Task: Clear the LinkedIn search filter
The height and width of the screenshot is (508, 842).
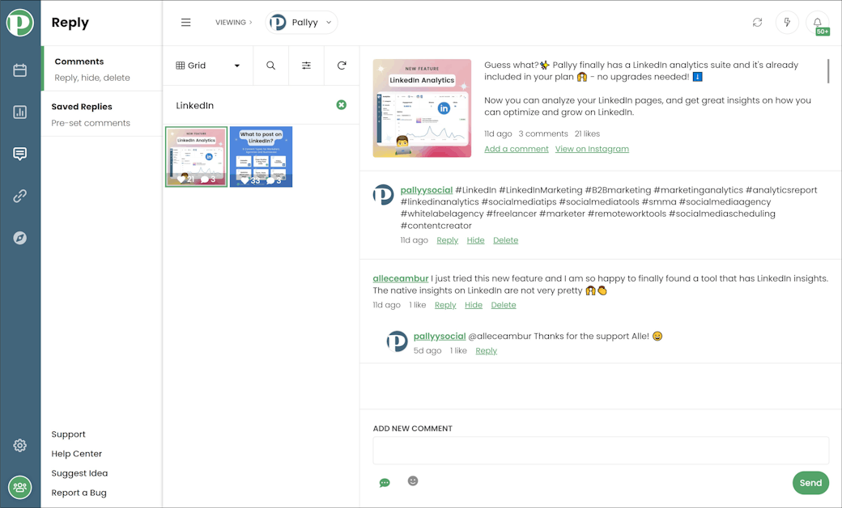Action: point(342,105)
